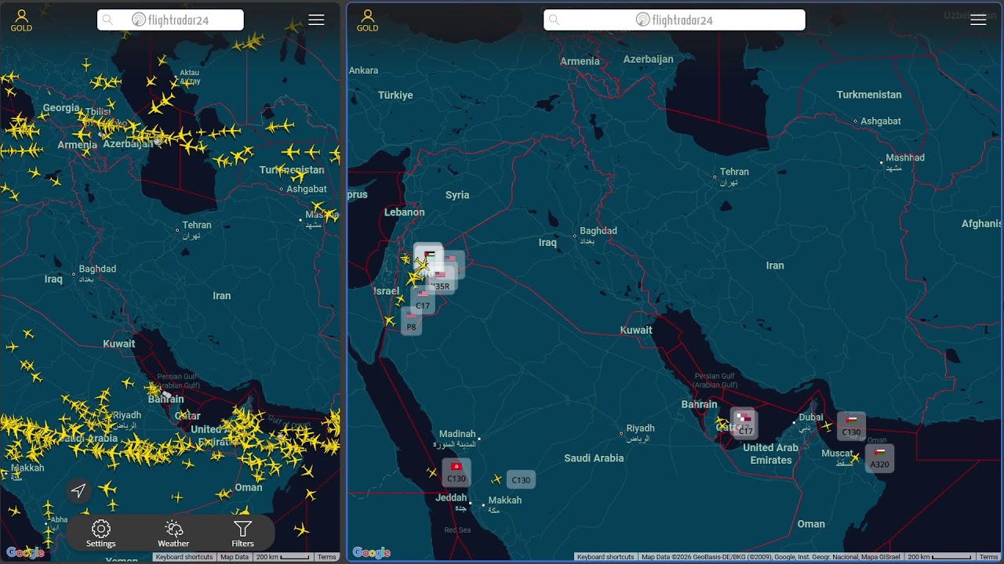Click the Oman label on left map
1004x564 pixels.
click(x=249, y=486)
